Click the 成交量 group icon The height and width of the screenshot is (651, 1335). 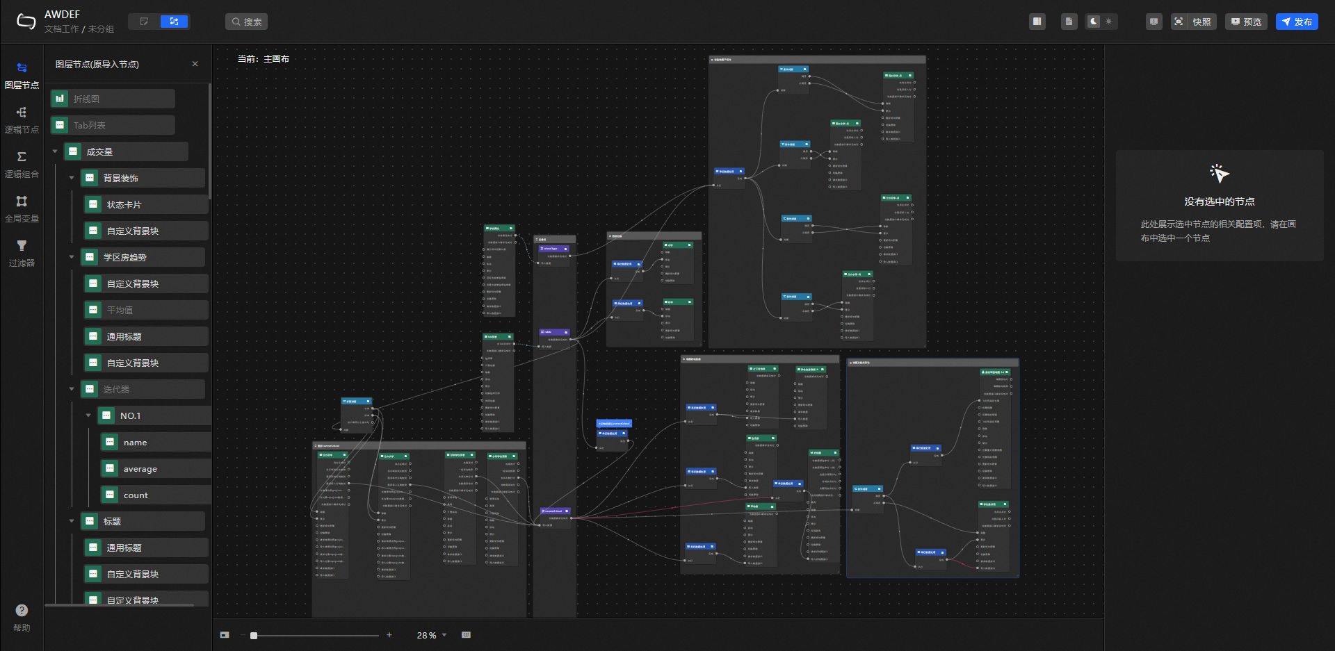click(73, 151)
